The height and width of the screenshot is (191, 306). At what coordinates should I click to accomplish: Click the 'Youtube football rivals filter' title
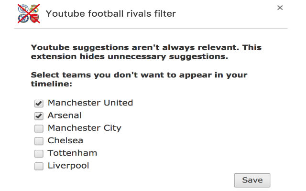coord(111,14)
